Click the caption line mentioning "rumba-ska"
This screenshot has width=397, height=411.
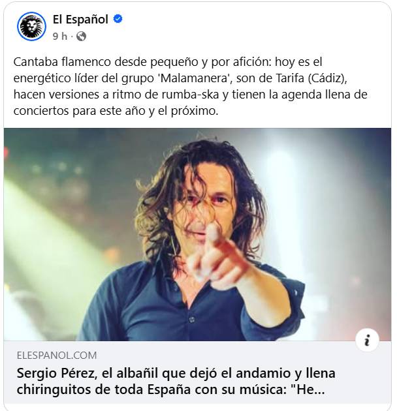[x=190, y=95]
